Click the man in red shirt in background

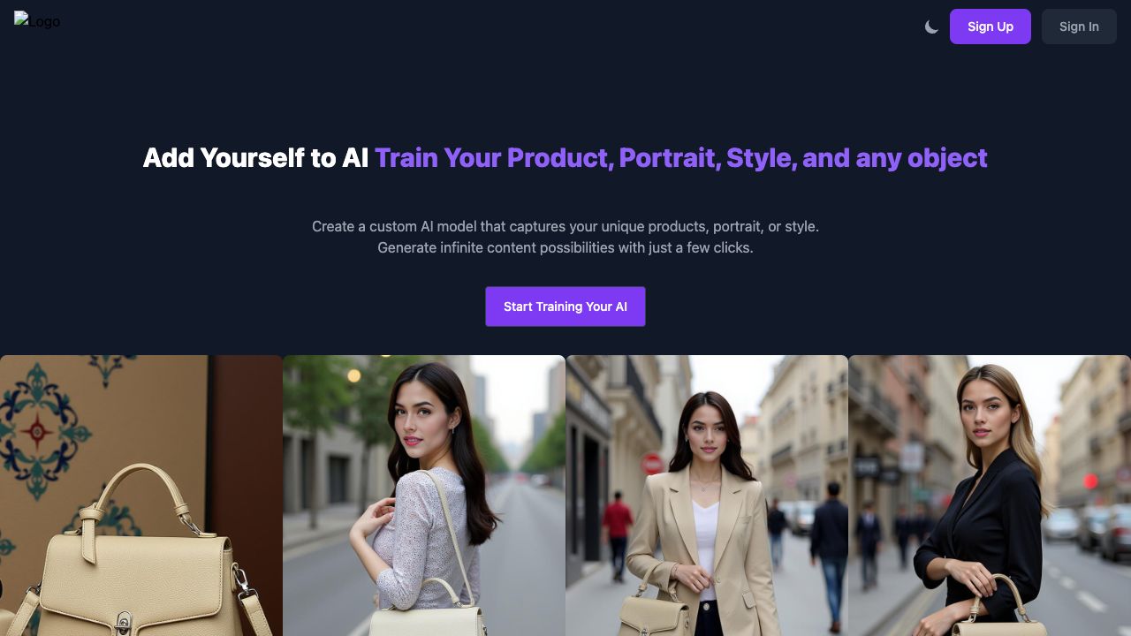pyautogui.click(x=617, y=534)
